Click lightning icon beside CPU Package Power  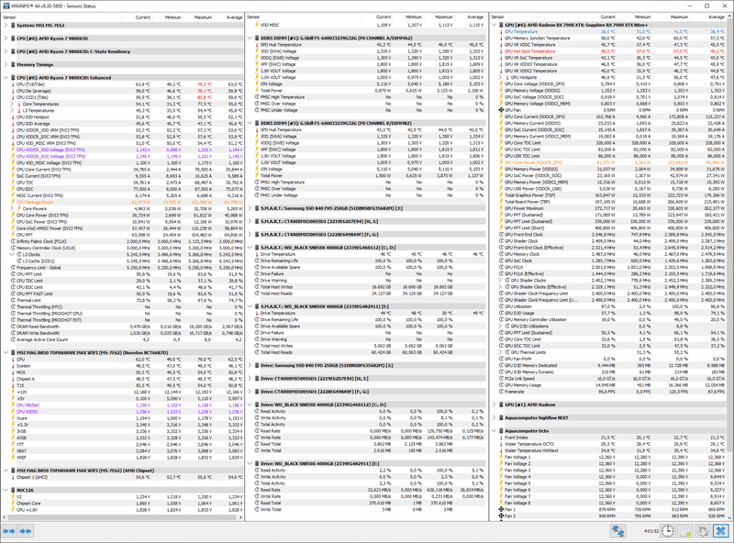click(x=13, y=202)
